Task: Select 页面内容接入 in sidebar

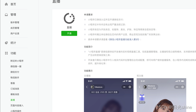Action: pos(17,105)
